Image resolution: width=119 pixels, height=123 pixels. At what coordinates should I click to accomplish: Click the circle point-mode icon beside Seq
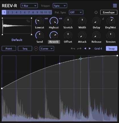pos(36,49)
